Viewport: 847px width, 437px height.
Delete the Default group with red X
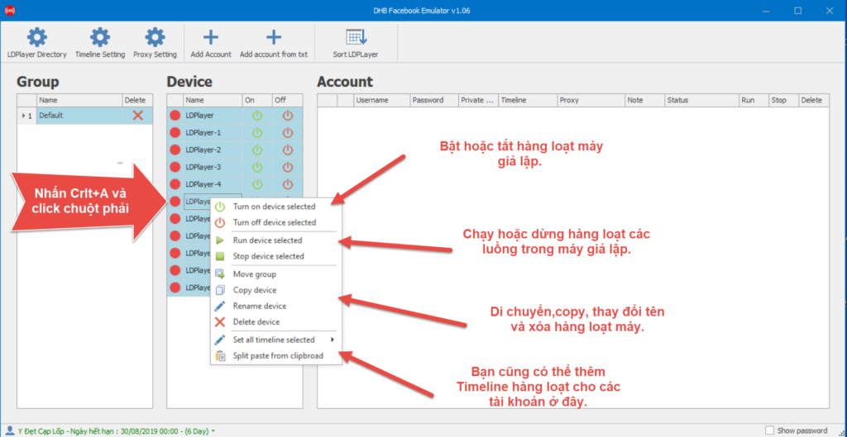(x=138, y=116)
